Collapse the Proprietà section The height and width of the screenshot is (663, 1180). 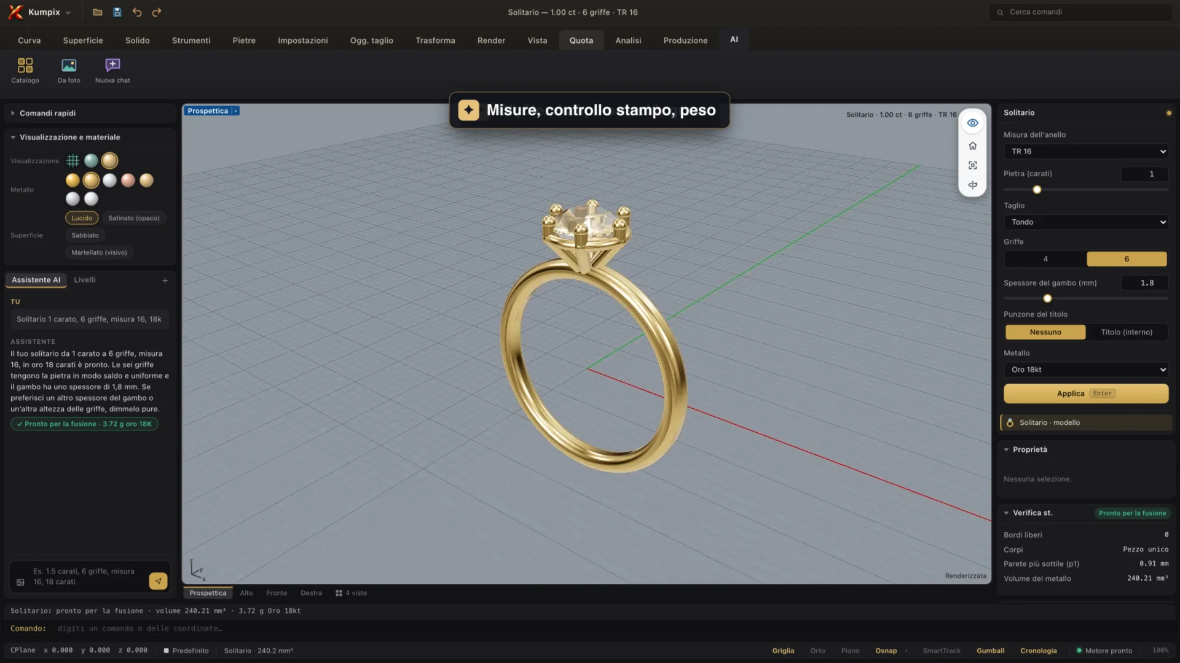pos(1086,449)
